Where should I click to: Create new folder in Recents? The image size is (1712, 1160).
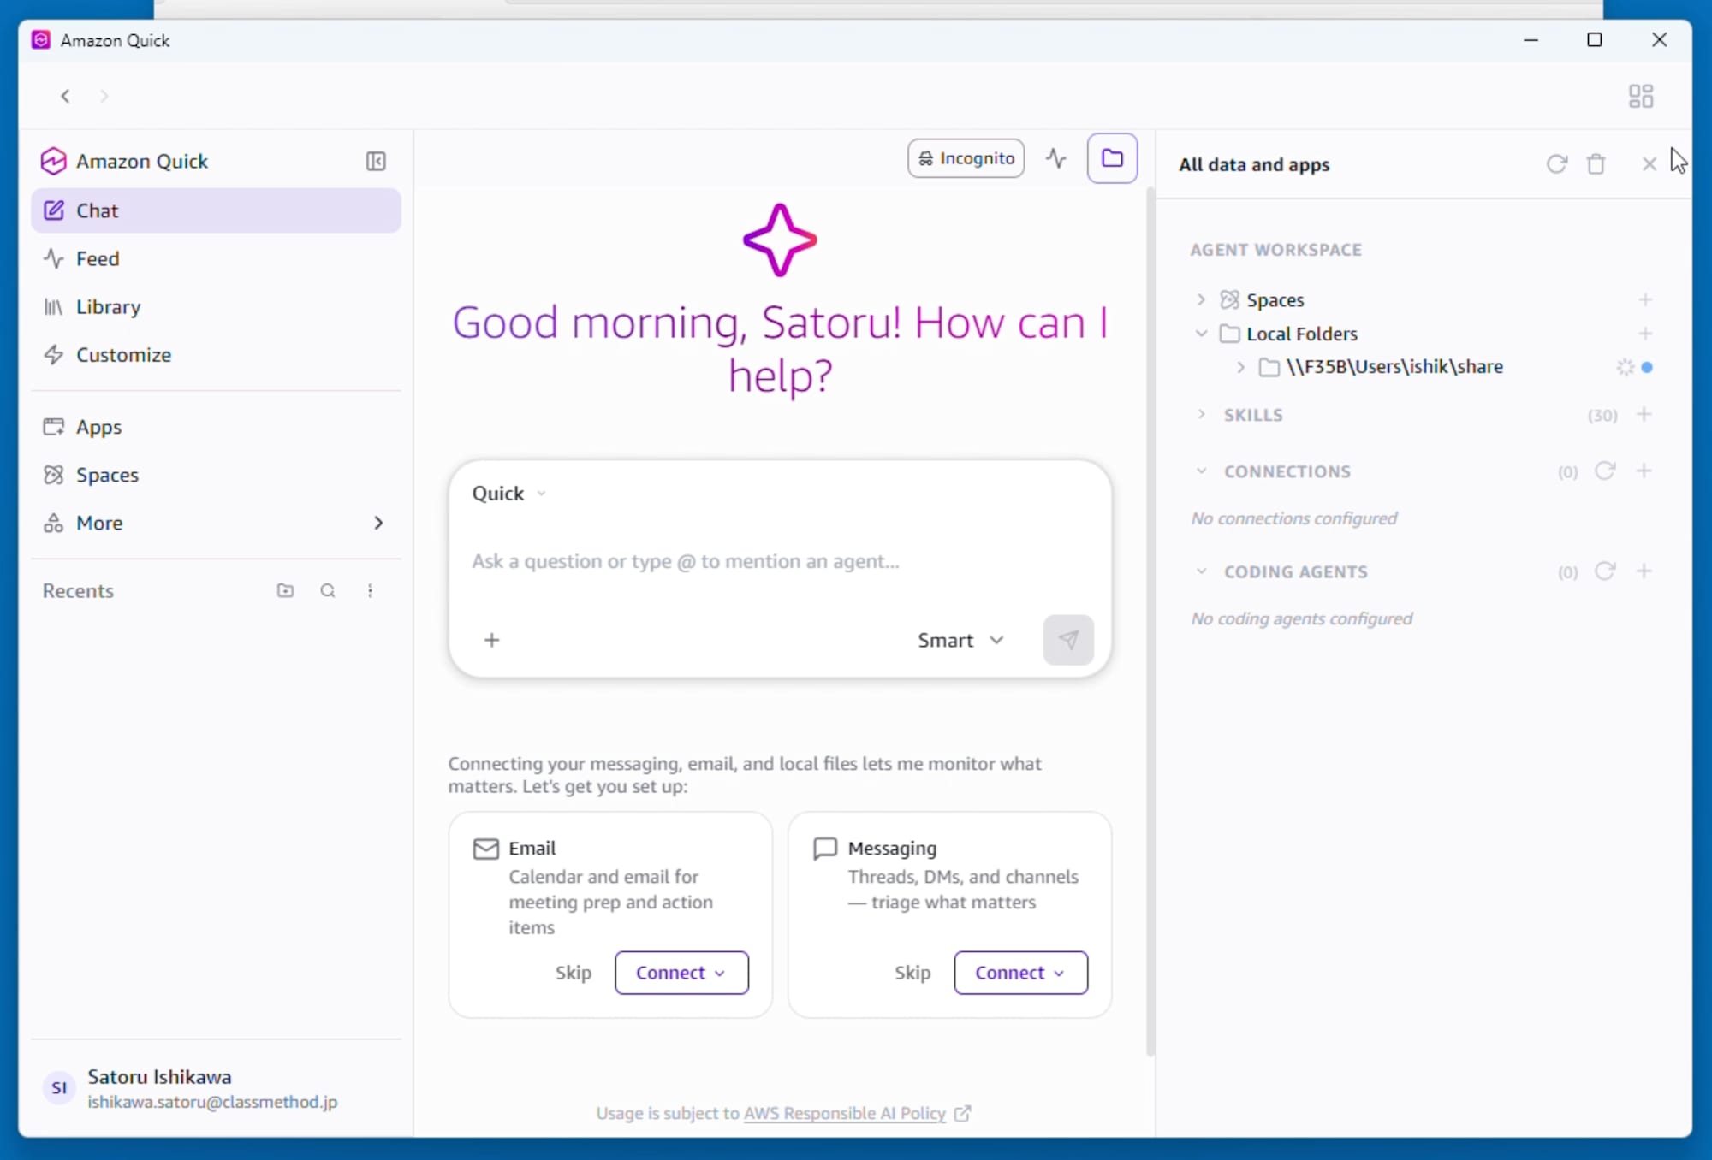[x=285, y=590]
